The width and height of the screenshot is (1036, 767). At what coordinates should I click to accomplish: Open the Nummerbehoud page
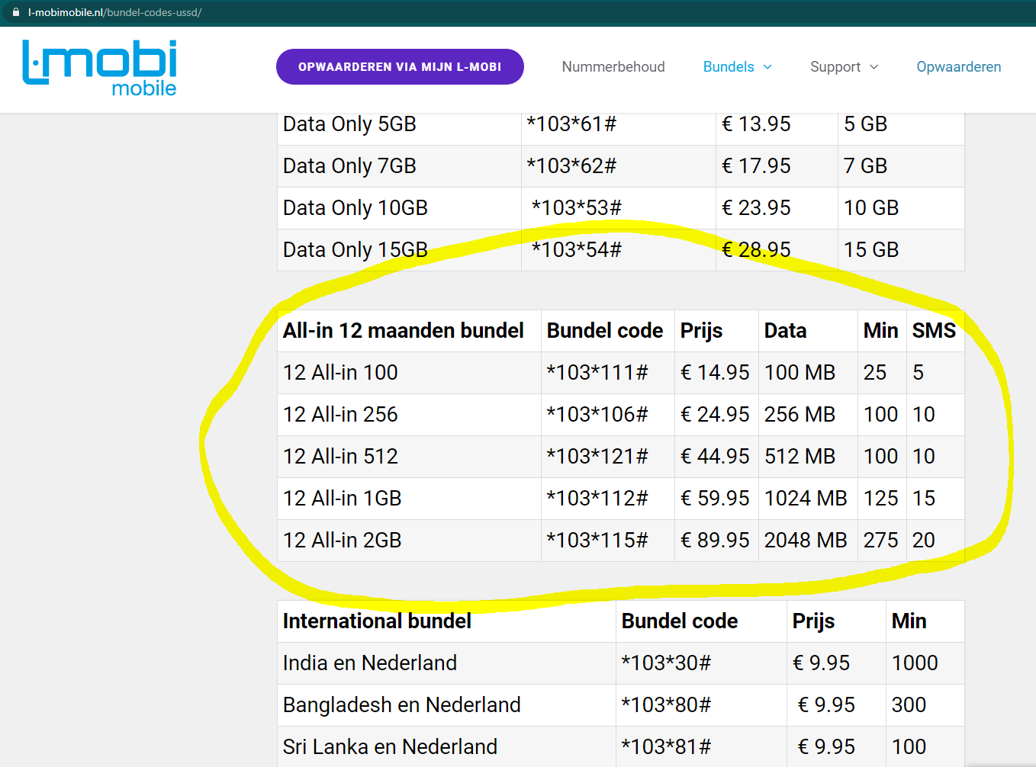point(613,67)
